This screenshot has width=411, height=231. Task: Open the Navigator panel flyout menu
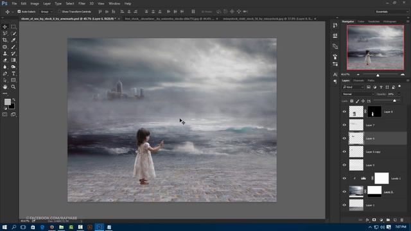(408, 21)
